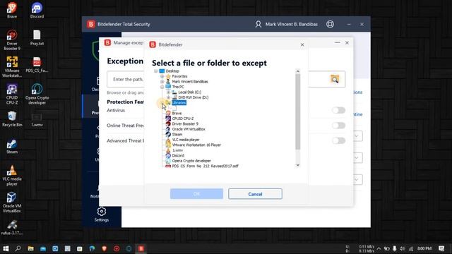Screen dimensions: 452x254
Task: Open the Bitdefender support lifebuoy icon
Action: (x=330, y=24)
